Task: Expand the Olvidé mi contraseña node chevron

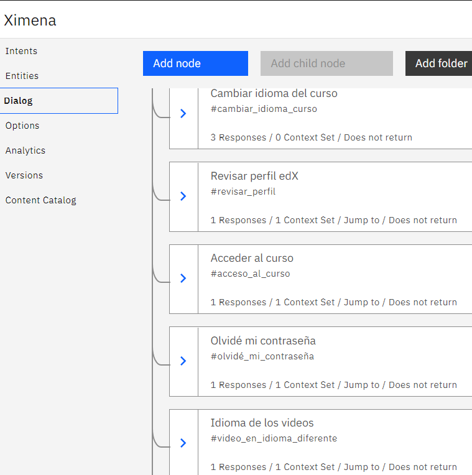Action: click(183, 361)
